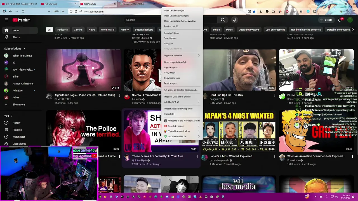Screen dimensions: 358x201
Task: Select the Handheld gaming consoles chip
Action: [x=306, y=30]
